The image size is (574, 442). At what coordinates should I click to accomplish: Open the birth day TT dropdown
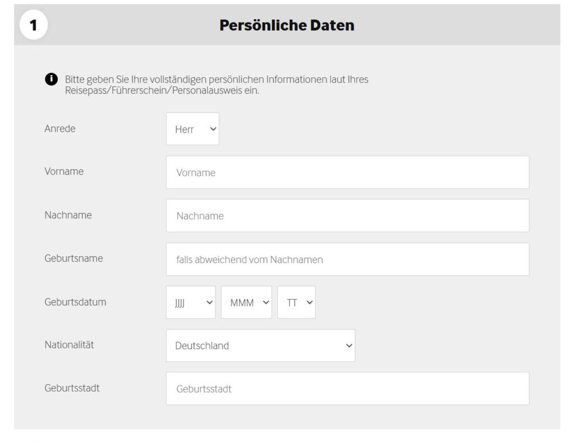[x=296, y=302]
